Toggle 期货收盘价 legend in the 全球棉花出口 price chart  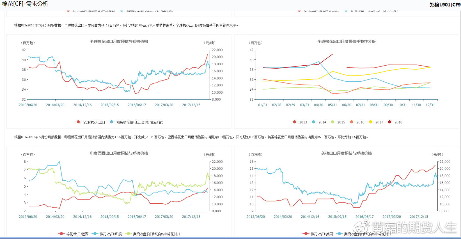(x=136, y=122)
